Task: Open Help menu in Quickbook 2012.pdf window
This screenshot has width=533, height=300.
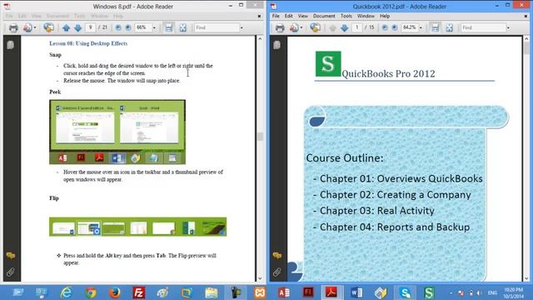Action: [385, 16]
